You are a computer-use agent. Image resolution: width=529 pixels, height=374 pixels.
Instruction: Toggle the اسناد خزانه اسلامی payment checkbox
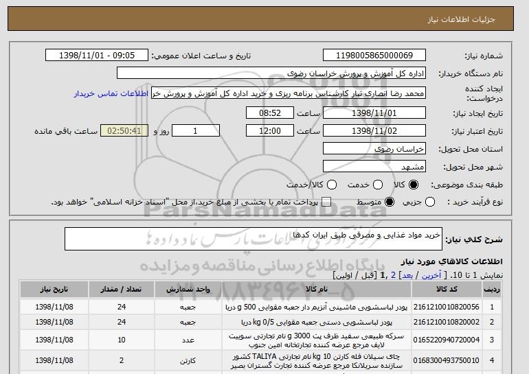326,202
